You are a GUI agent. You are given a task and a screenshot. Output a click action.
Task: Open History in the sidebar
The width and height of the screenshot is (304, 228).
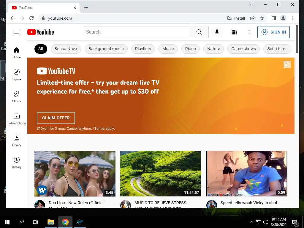point(17,162)
